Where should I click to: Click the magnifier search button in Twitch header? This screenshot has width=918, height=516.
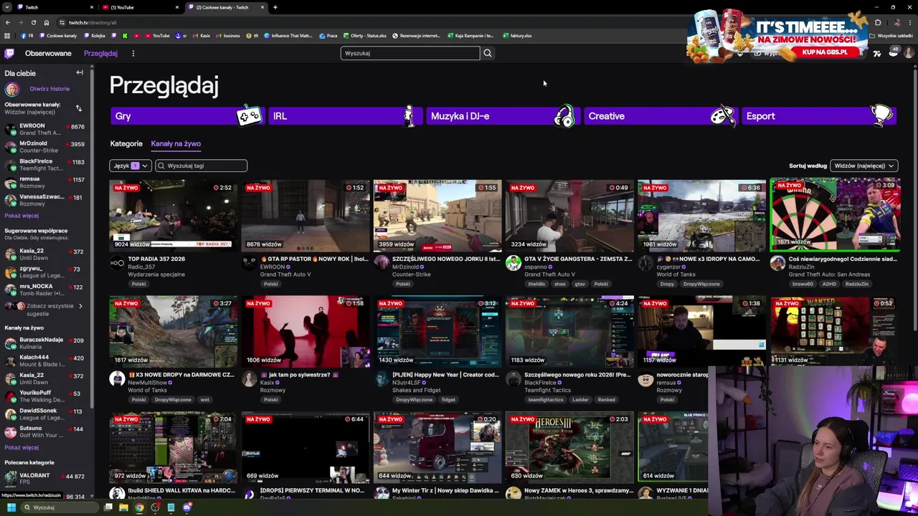click(x=488, y=53)
